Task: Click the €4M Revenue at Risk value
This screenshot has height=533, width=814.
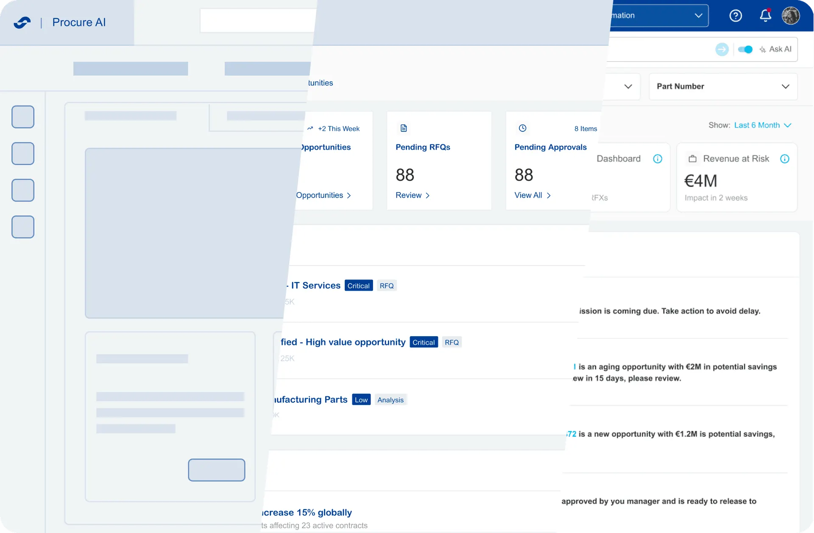Action: [x=701, y=181]
